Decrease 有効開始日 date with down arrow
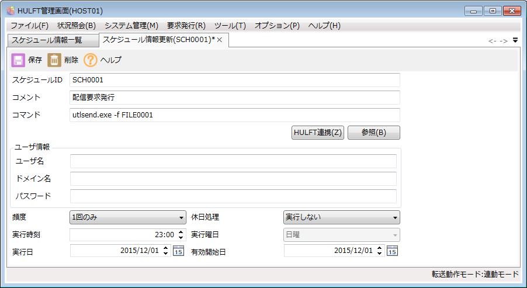This screenshot has height=288, width=527. [x=379, y=254]
